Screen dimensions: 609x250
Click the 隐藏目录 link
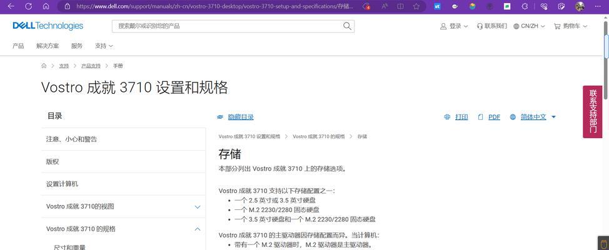tap(241, 117)
